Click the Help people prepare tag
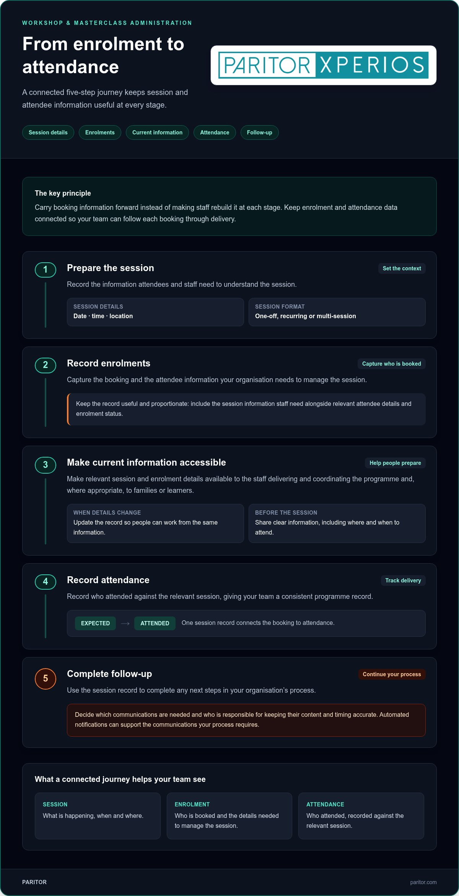This screenshot has height=896, width=459. 395,463
